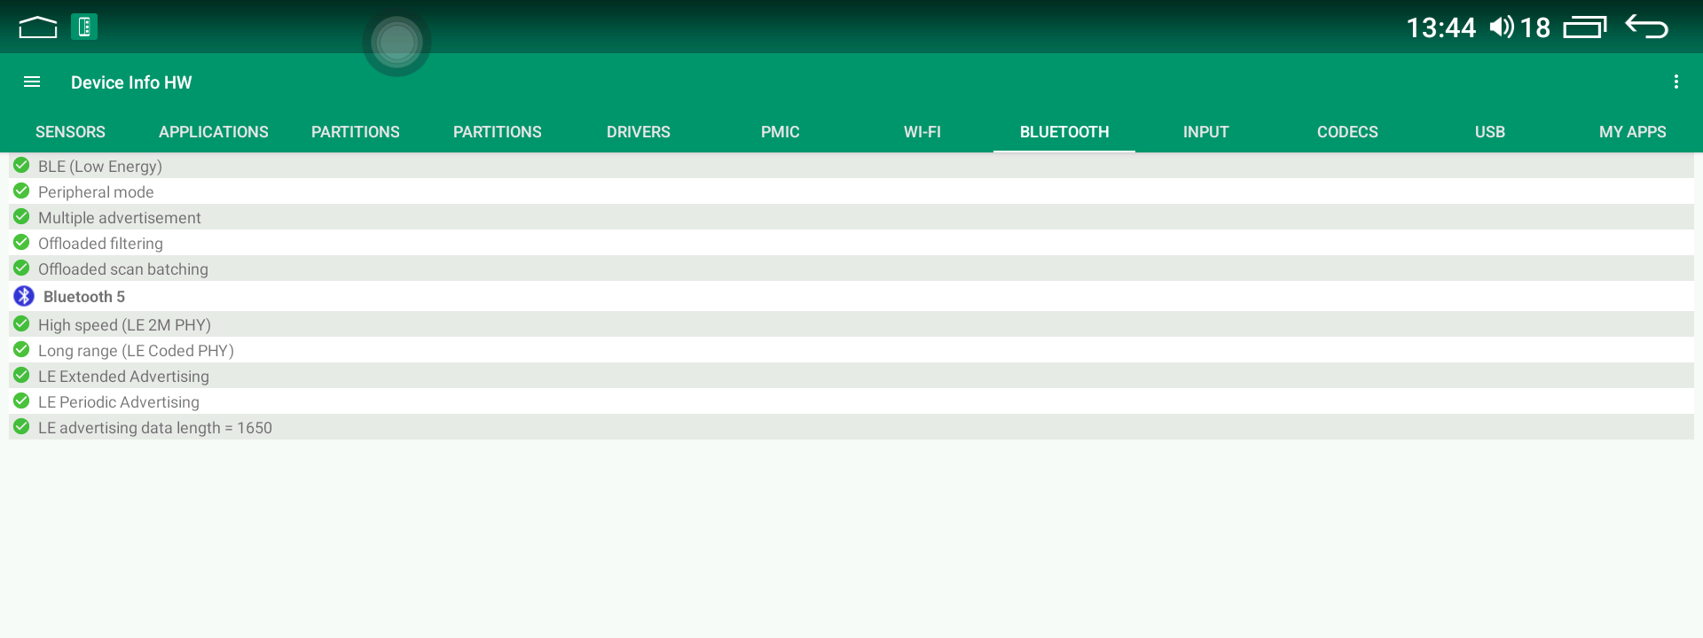Open recent apps window icon

point(1584,27)
